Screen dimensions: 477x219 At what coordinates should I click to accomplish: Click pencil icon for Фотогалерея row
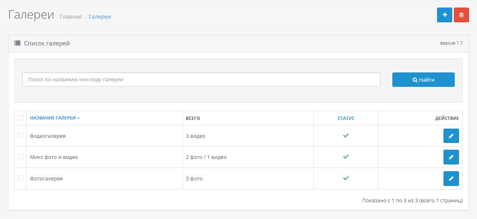pos(451,178)
